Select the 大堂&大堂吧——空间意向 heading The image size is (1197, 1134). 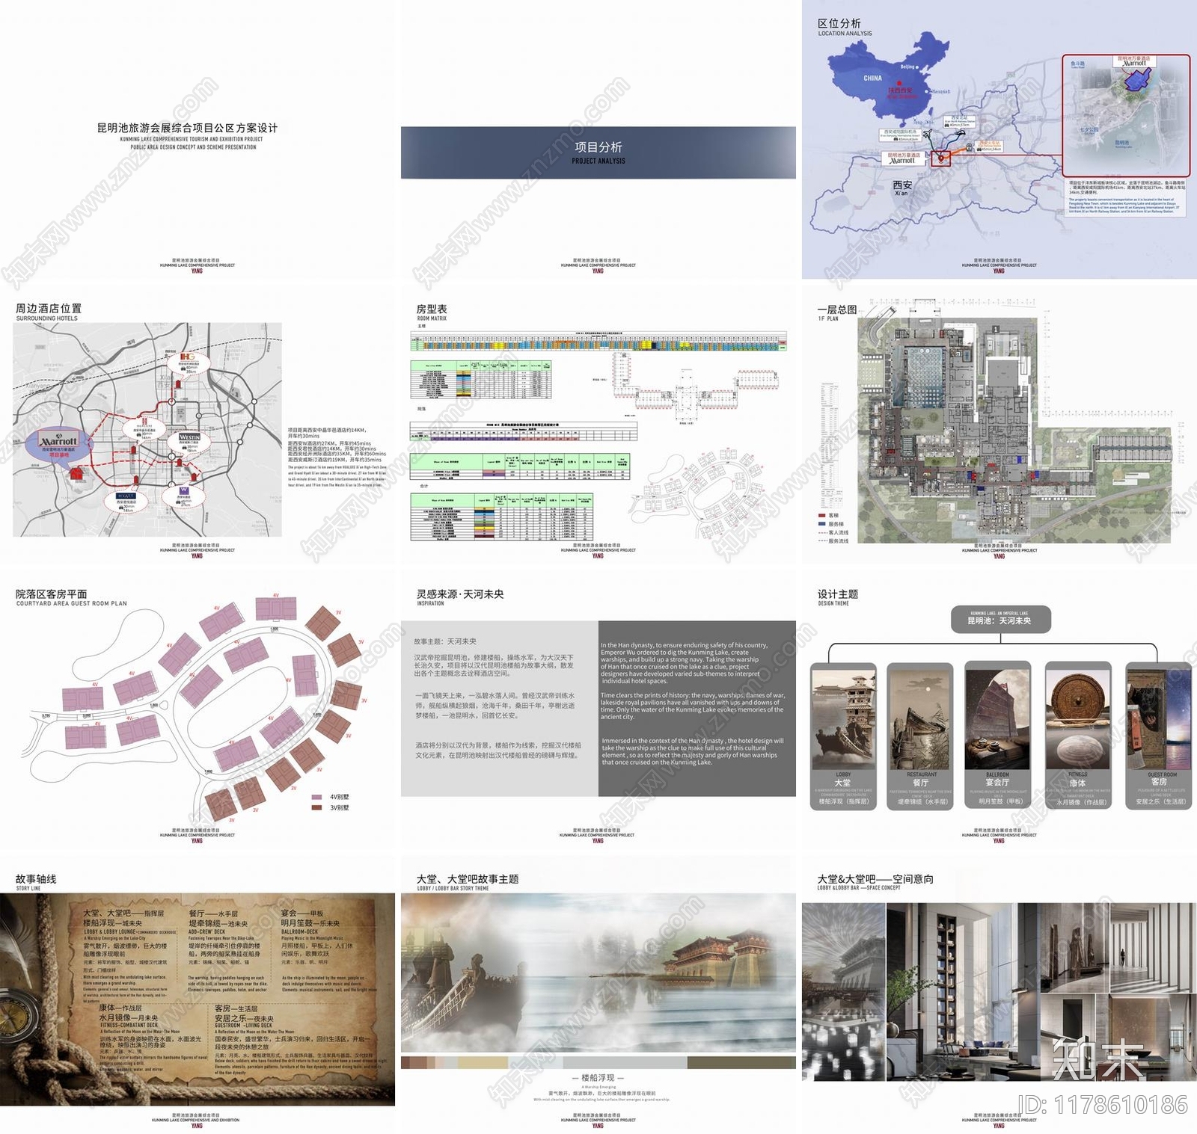[x=875, y=878]
